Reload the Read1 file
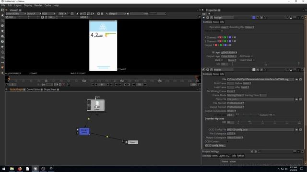Screen dimensions: 307x172 click(x=300, y=79)
